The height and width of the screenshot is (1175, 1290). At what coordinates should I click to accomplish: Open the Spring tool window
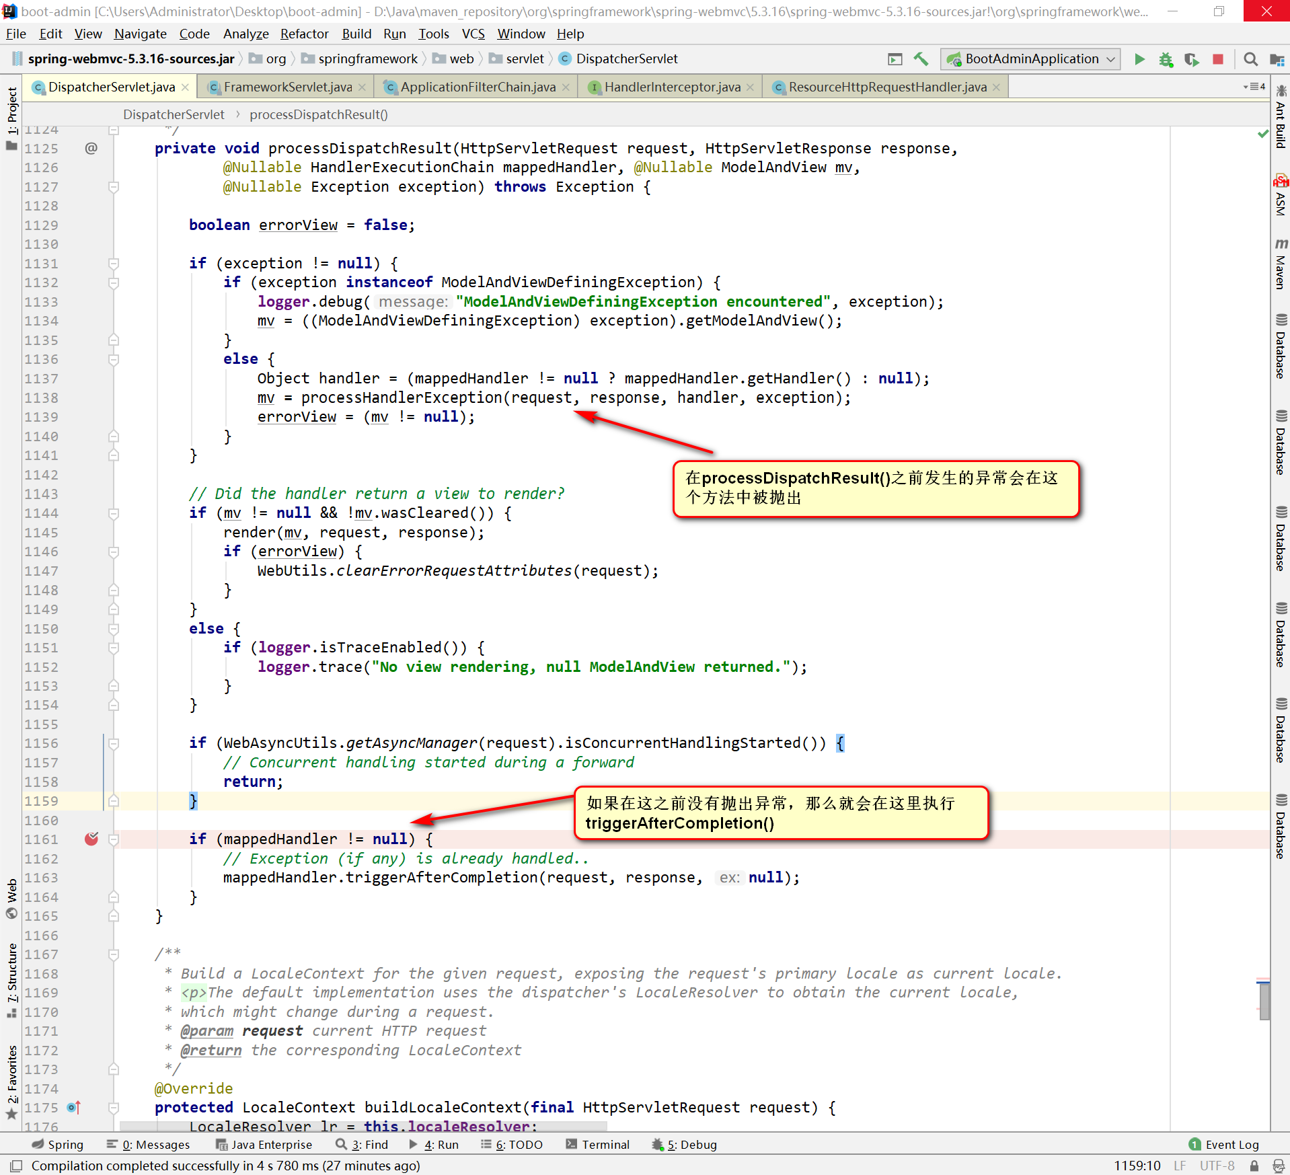coord(58,1145)
